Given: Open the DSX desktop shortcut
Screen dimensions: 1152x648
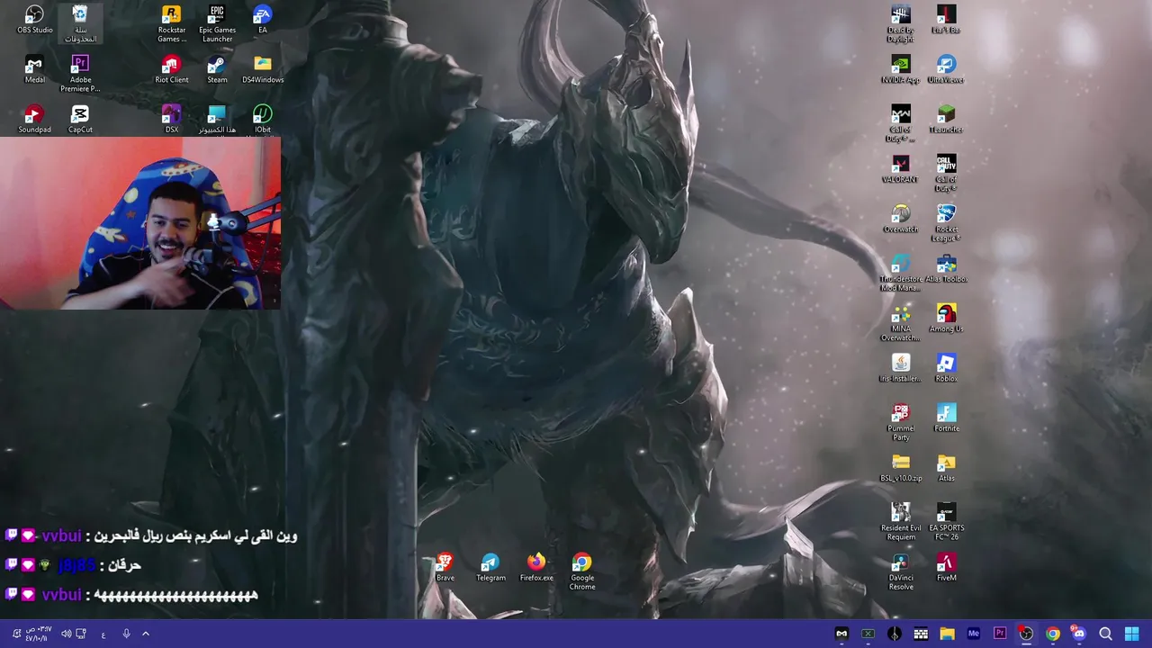Looking at the screenshot, I should [x=171, y=119].
